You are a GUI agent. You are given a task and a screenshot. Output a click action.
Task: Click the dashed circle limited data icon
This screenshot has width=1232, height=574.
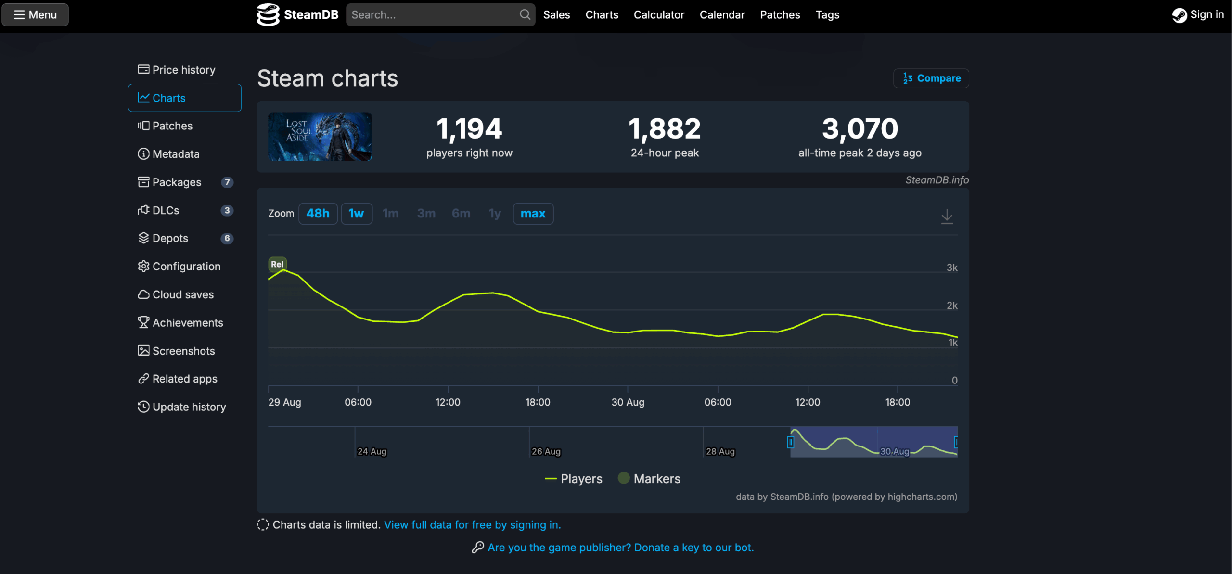[263, 524]
